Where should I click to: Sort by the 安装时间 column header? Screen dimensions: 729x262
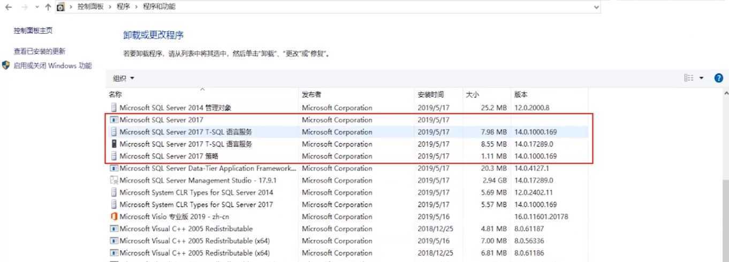click(x=431, y=95)
